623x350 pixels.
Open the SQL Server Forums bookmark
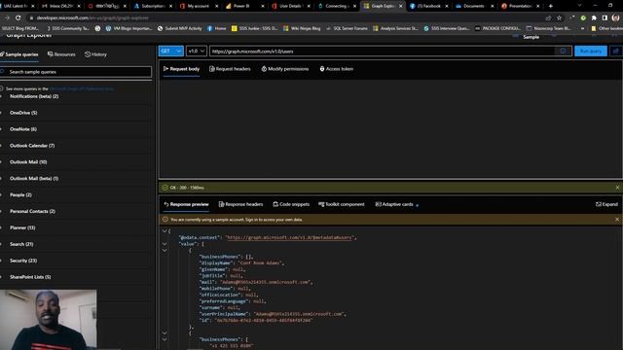(347, 28)
